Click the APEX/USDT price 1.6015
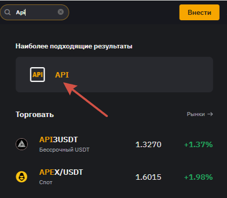Screen dimensions: 227x198 click(148, 177)
